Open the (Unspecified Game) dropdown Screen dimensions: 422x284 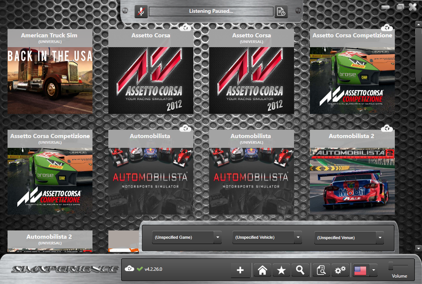click(x=218, y=237)
